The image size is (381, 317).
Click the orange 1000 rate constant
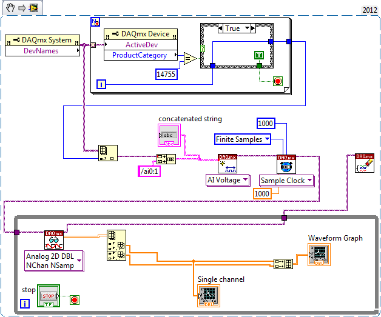click(262, 194)
